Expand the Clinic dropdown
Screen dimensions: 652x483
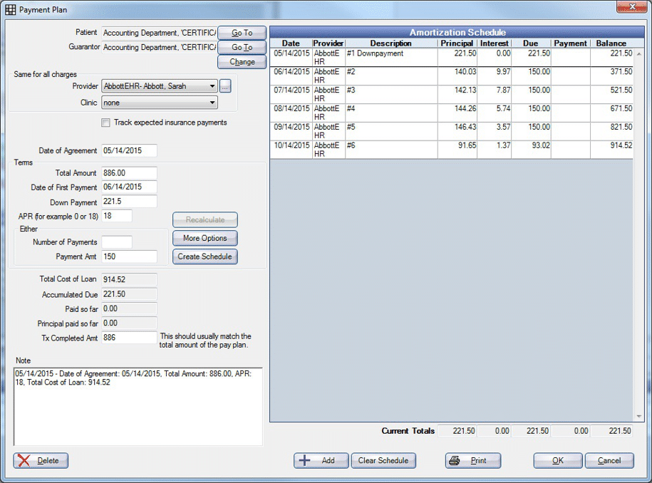212,103
